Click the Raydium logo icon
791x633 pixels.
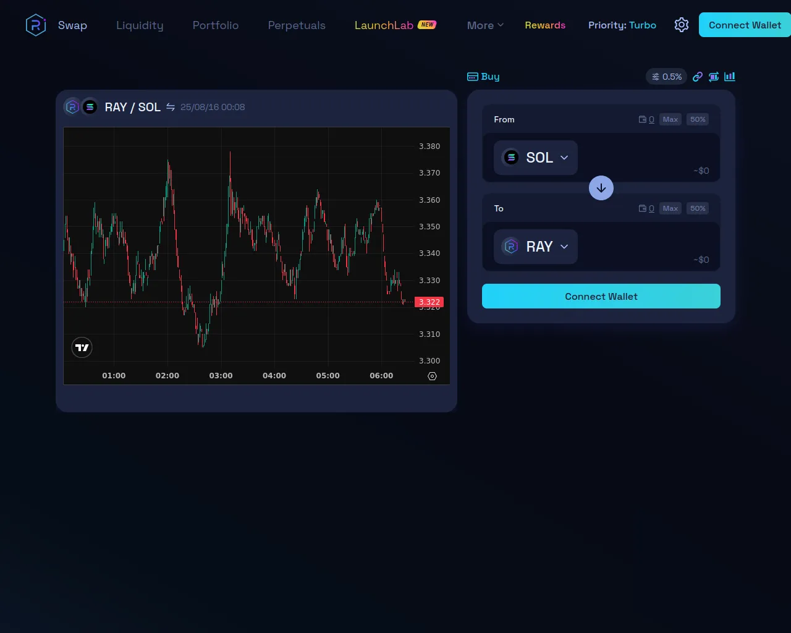[x=36, y=25]
